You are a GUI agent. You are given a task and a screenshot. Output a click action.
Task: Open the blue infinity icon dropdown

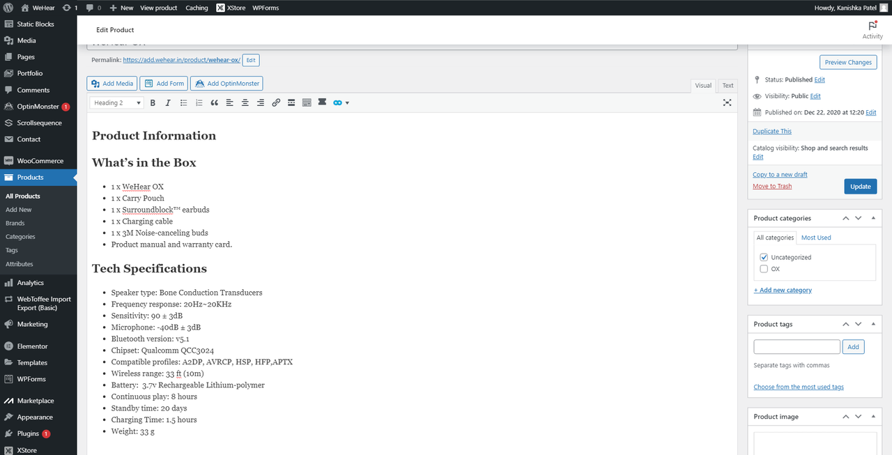pos(341,102)
